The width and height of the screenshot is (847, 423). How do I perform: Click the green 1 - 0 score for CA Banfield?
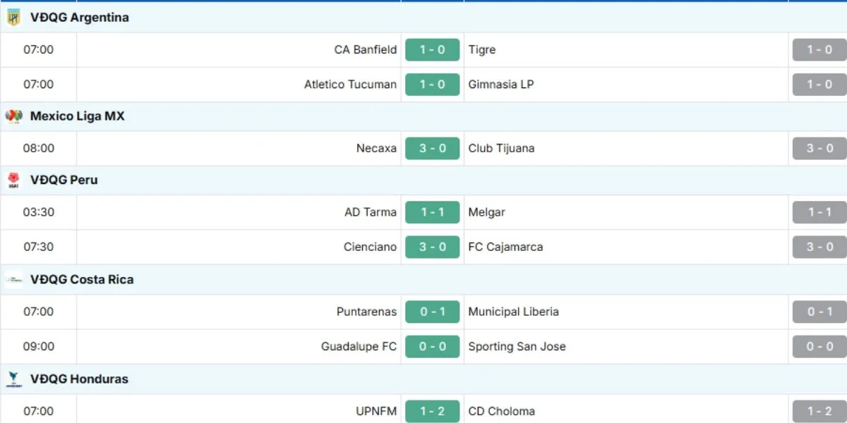pos(432,50)
